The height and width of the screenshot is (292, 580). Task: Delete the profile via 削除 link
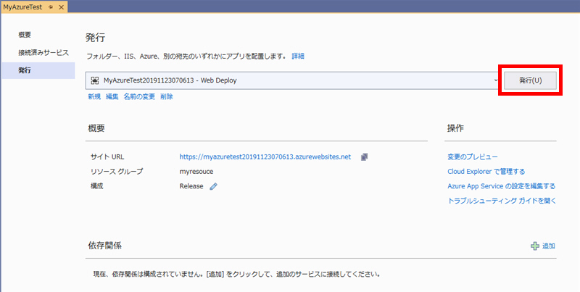tap(167, 96)
